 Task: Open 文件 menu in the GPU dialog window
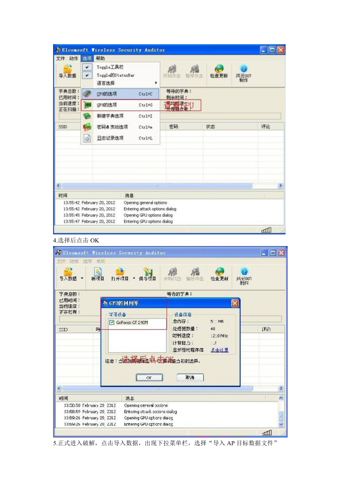(61, 261)
